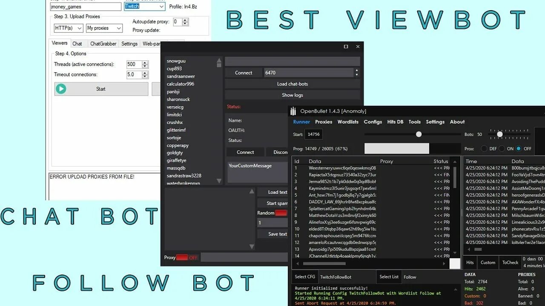Image resolution: width=545 pixels, height=306 pixels.
Task: Open the Wordlists menu
Action: [x=348, y=122]
